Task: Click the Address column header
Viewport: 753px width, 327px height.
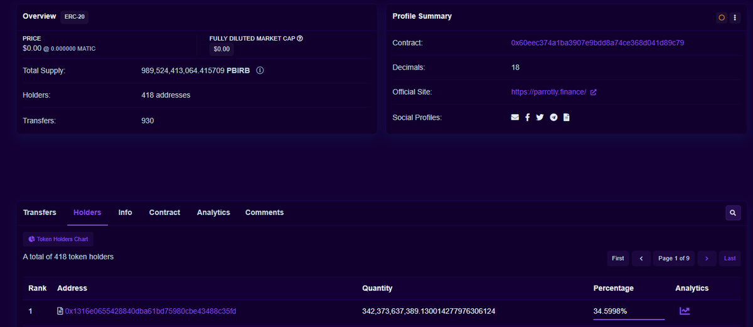Action: [x=72, y=288]
